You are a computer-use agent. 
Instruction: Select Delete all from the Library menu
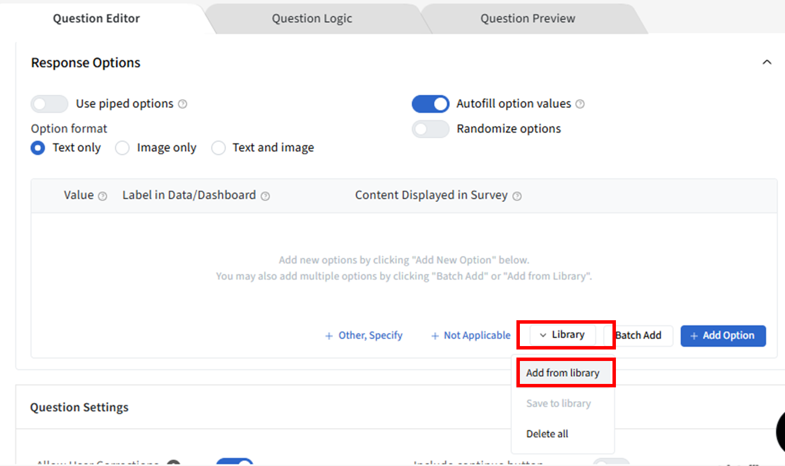click(547, 434)
